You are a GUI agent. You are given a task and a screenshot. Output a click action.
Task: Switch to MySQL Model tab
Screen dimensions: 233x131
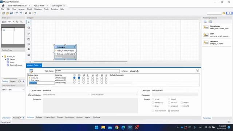39,6
